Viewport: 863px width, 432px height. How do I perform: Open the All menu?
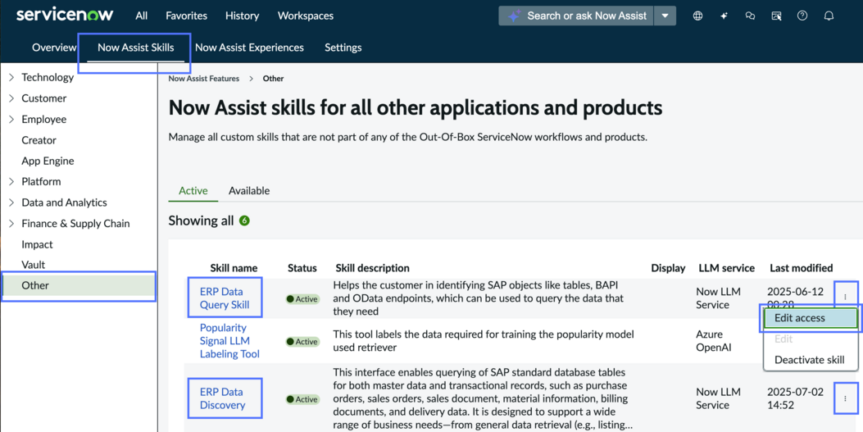point(142,16)
